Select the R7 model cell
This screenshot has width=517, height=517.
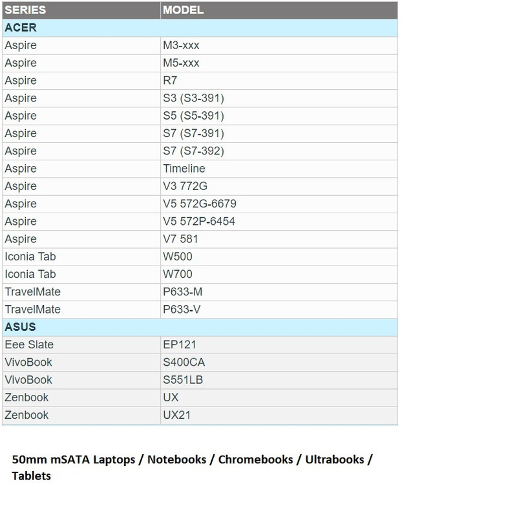point(170,80)
